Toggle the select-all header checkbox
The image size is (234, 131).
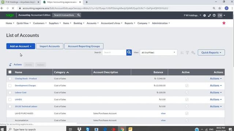pos(10,72)
